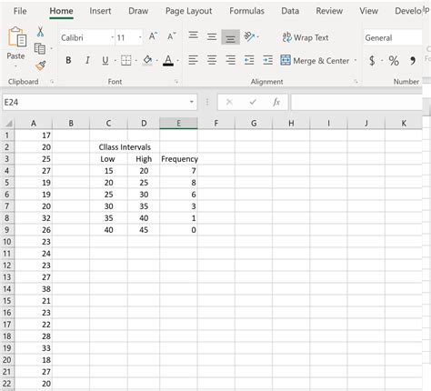Apply font color A icon
431x391 pixels.
tap(168, 60)
